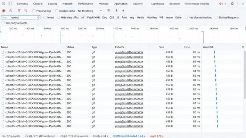Open the Security tab
Viewport: 246px width, 138px height.
click(138, 4)
